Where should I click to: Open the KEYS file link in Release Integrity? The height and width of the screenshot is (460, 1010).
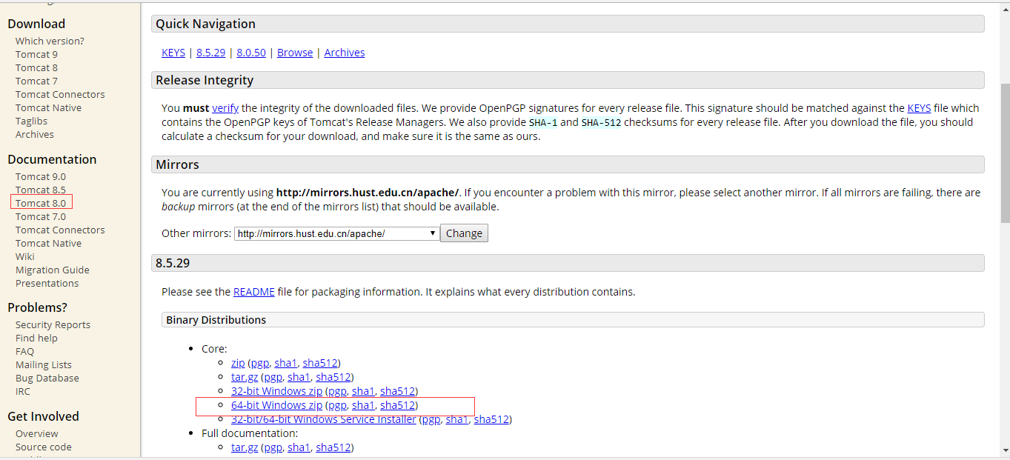[x=919, y=108]
